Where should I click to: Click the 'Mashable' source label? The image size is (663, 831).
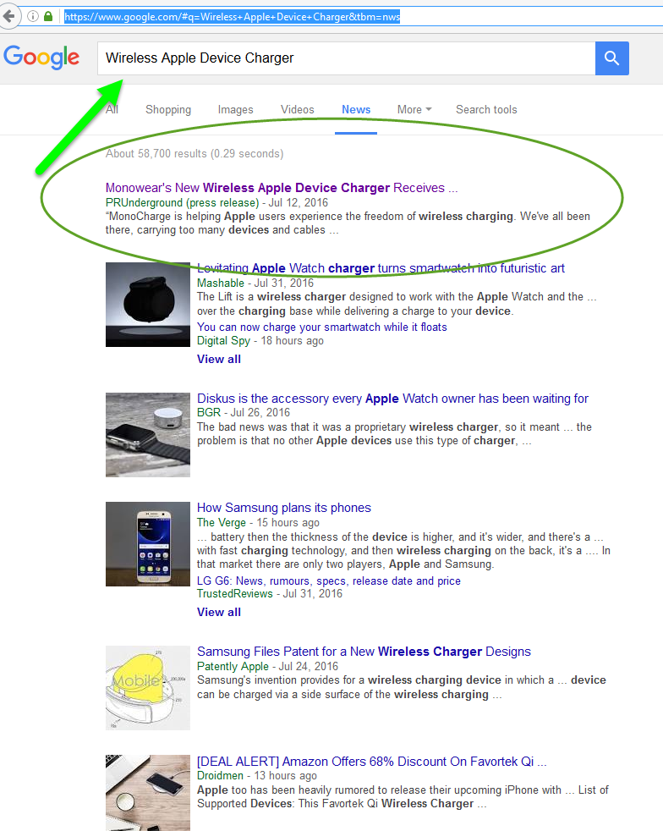tap(220, 283)
